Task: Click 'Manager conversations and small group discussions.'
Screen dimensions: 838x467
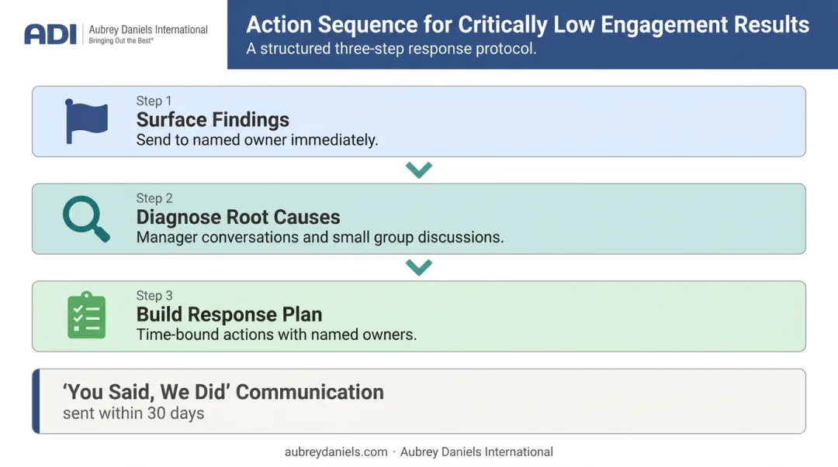Action: tap(320, 237)
